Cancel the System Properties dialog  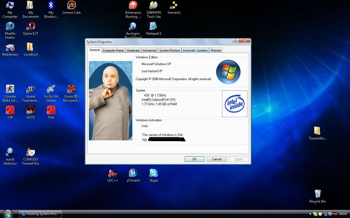217,159
